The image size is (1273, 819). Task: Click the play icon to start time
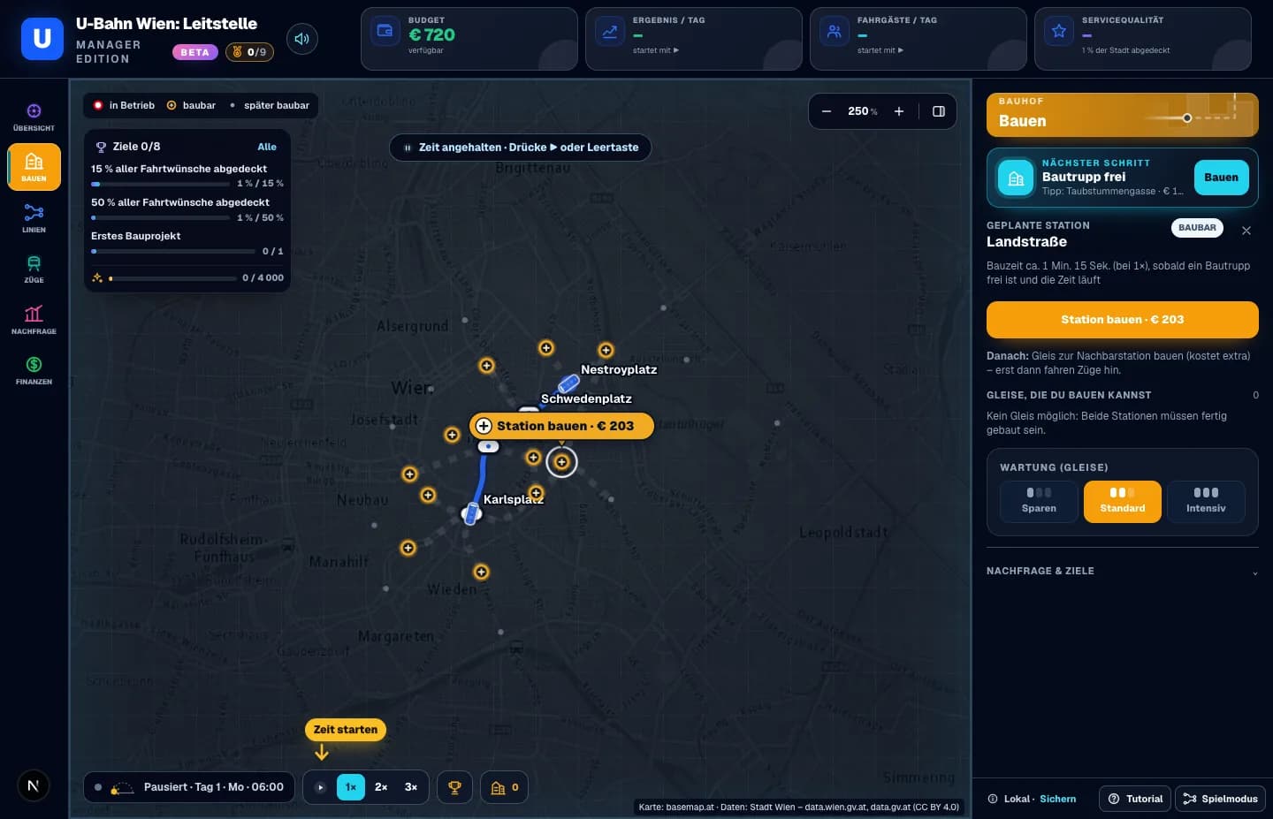pos(321,787)
